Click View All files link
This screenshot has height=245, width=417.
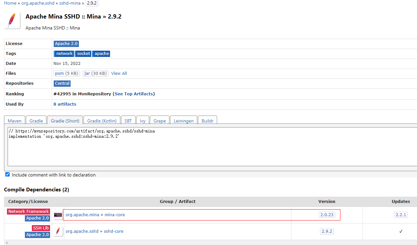pos(119,73)
